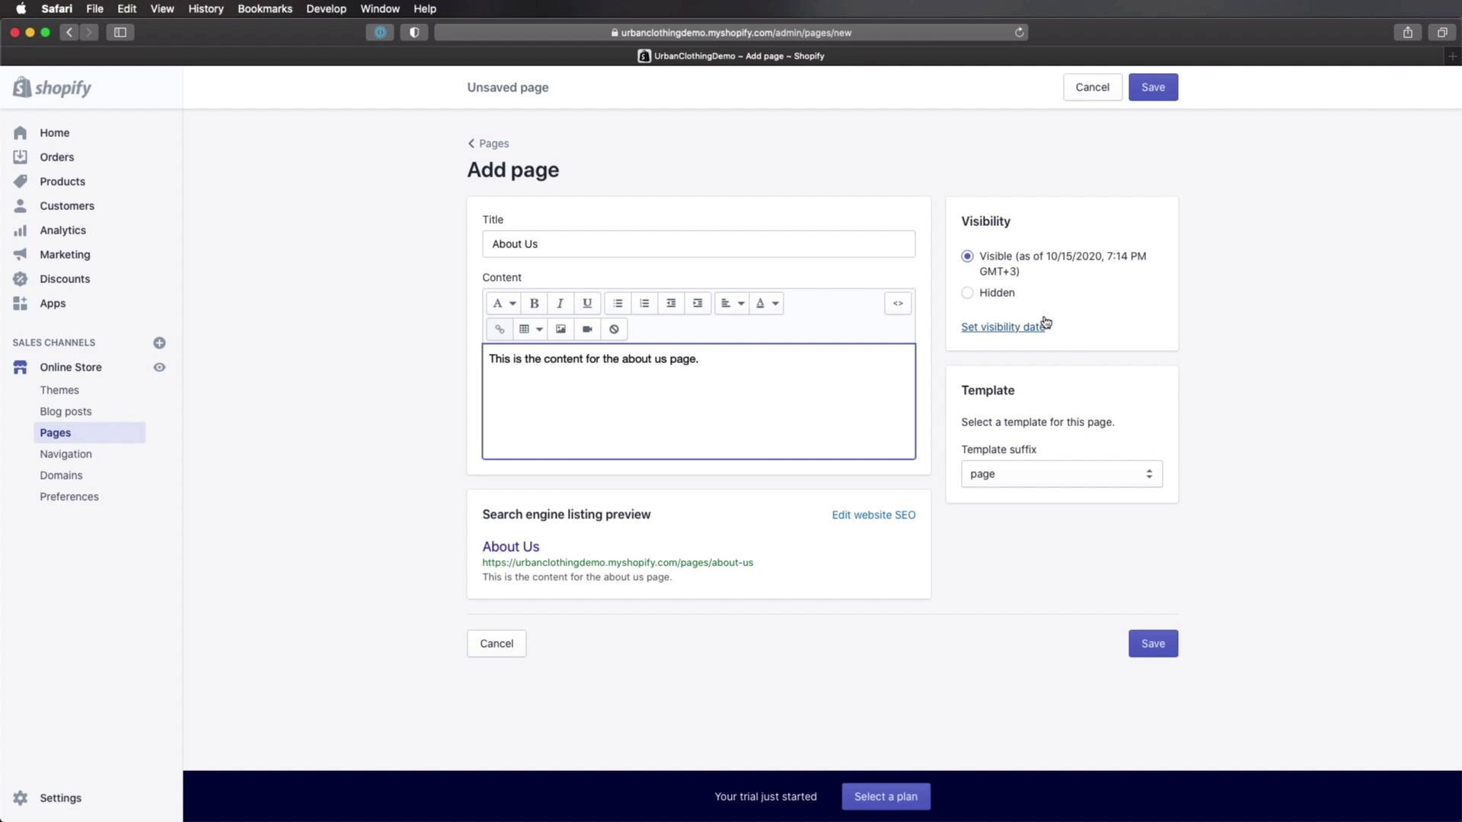The image size is (1462, 822).
Task: Click into the About Us title field
Action: (x=697, y=244)
